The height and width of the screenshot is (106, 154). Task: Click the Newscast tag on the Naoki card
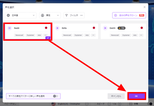(19, 35)
